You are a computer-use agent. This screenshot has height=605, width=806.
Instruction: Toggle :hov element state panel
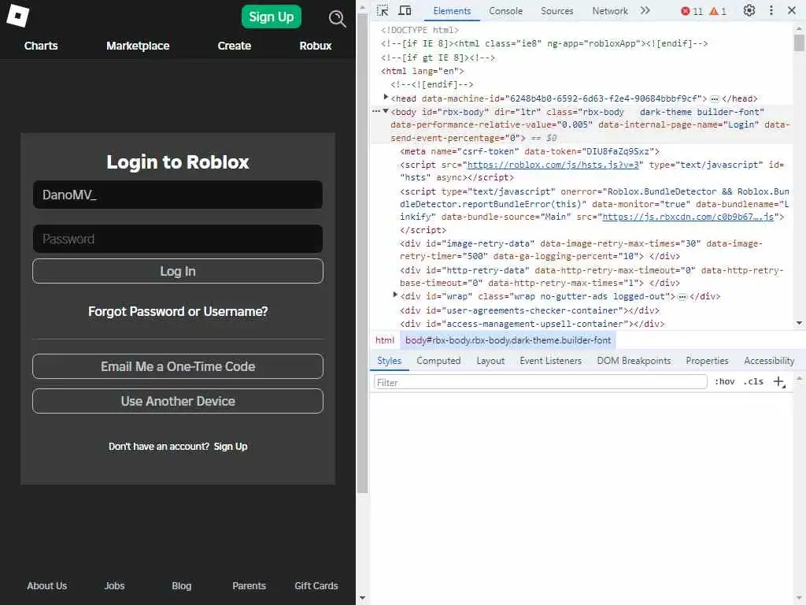[724, 382]
